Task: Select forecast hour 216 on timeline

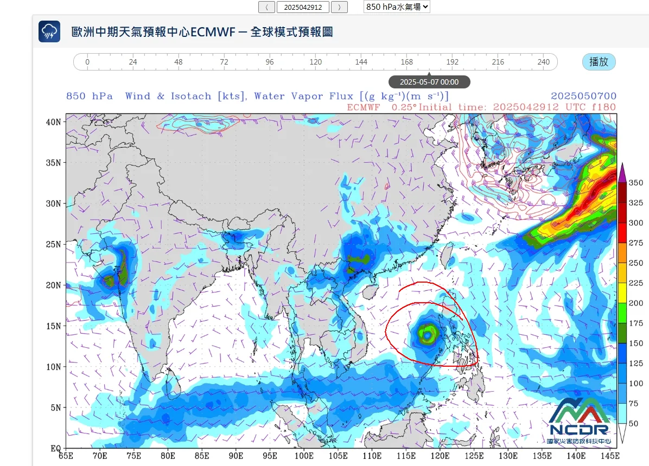Action: [498, 62]
